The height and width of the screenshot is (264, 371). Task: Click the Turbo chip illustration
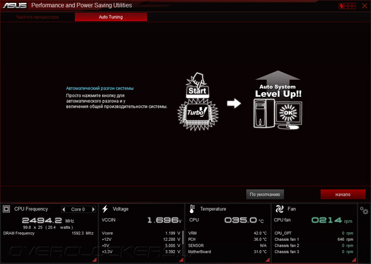click(198, 114)
